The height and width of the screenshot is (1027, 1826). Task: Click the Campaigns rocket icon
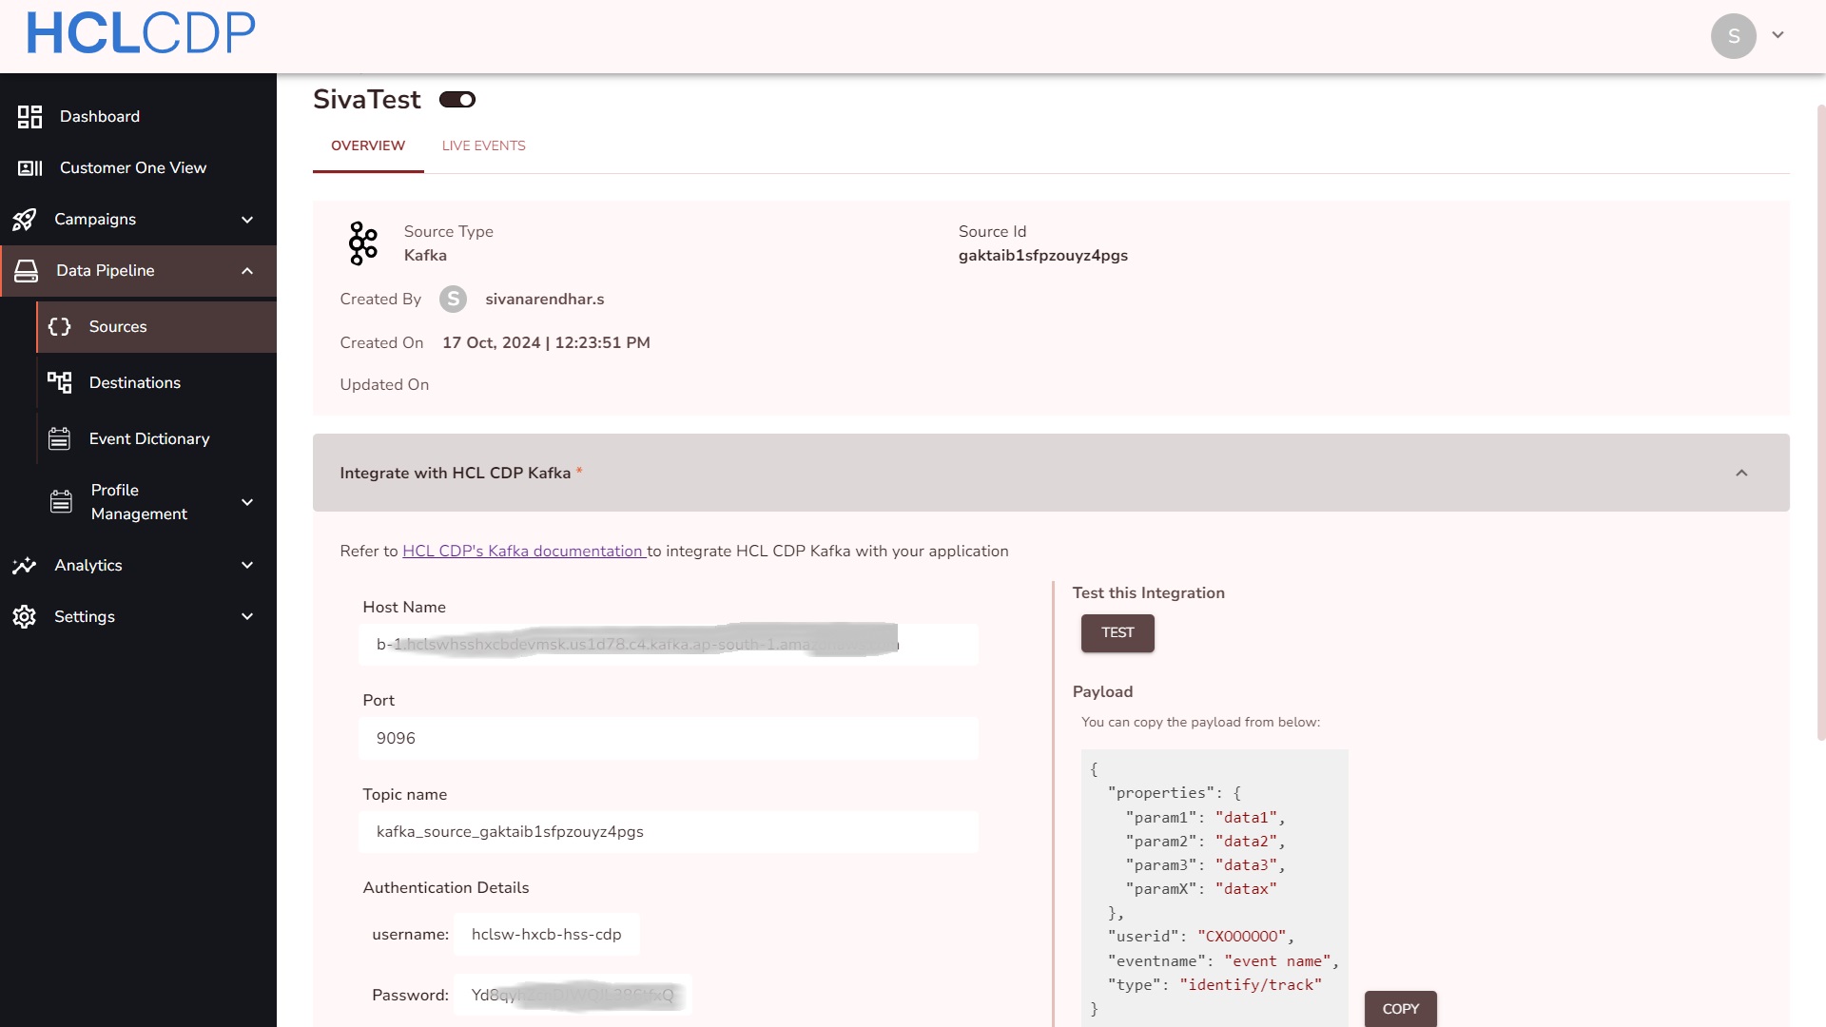[25, 220]
